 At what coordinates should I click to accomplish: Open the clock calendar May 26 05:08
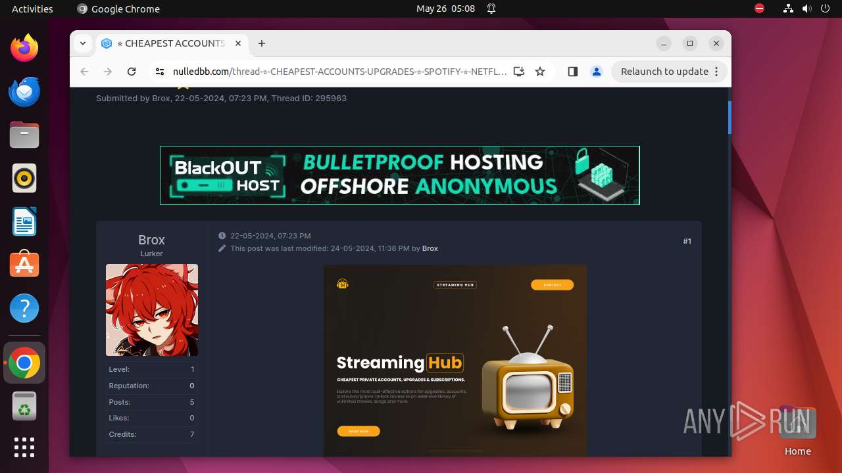[x=445, y=9]
